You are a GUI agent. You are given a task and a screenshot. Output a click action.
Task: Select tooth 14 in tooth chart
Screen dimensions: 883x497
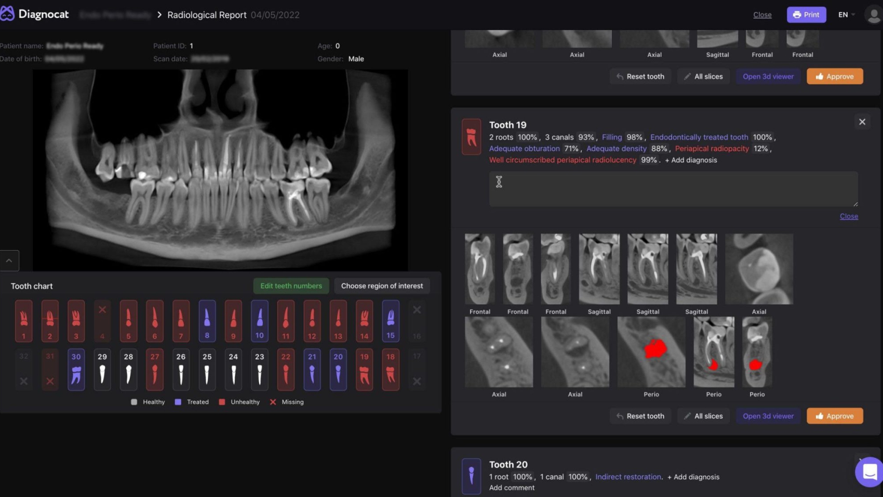tap(365, 321)
